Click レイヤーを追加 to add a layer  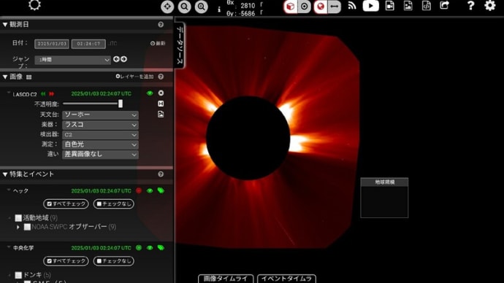point(134,77)
